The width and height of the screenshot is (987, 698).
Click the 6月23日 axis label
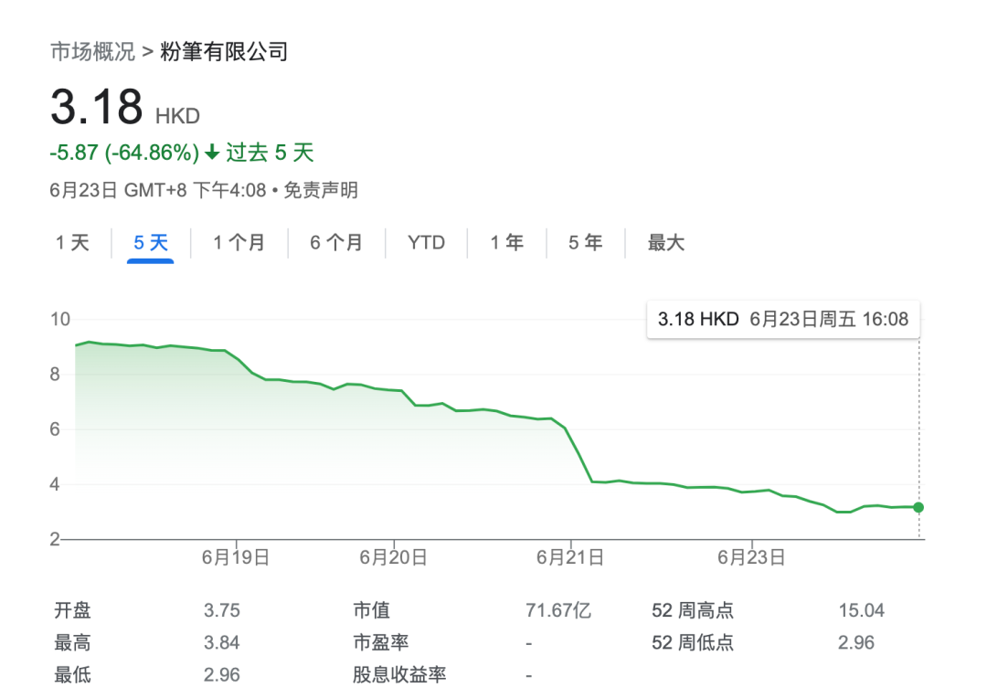tap(751, 557)
